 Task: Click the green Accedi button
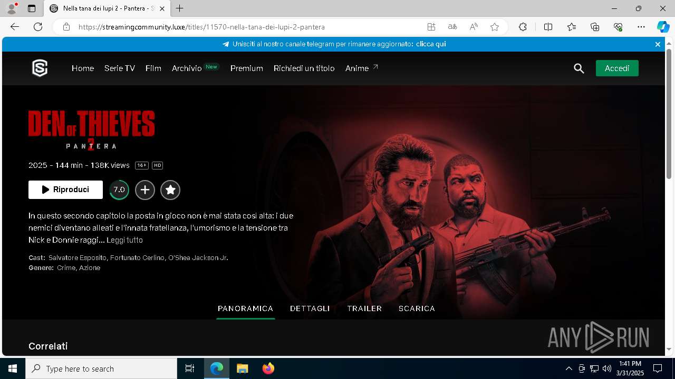[x=617, y=68]
